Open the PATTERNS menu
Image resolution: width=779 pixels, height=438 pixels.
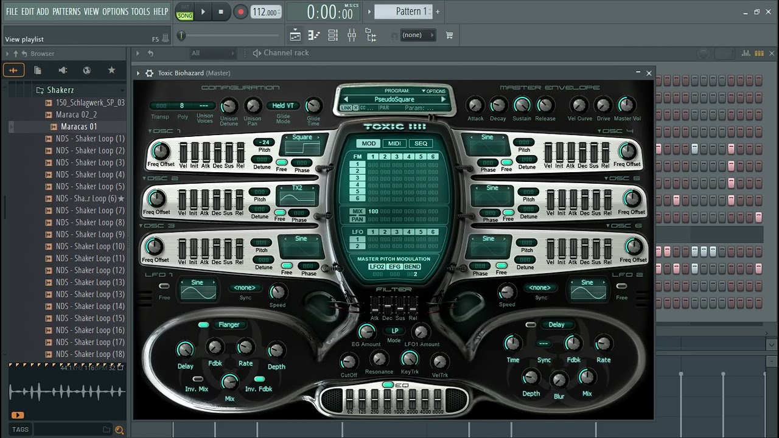point(66,11)
